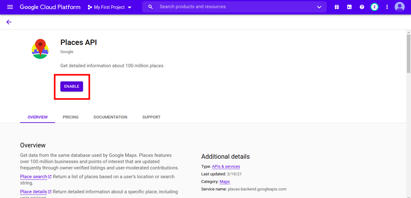The width and height of the screenshot is (411, 198).
Task: Focus the Search products and resources field
Action: pyautogui.click(x=234, y=7)
